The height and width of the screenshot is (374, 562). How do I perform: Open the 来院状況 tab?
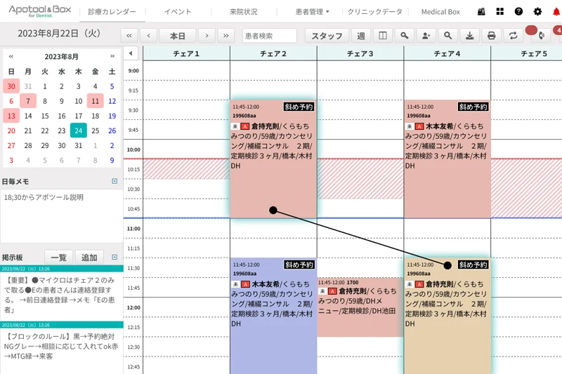[x=243, y=12]
